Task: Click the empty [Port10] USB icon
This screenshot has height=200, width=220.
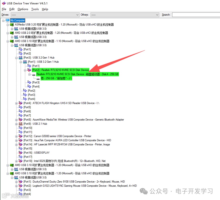Action: tap(21, 128)
